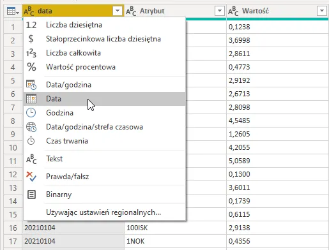Click the value 2,6713
329x250 pixels.
tap(240, 94)
